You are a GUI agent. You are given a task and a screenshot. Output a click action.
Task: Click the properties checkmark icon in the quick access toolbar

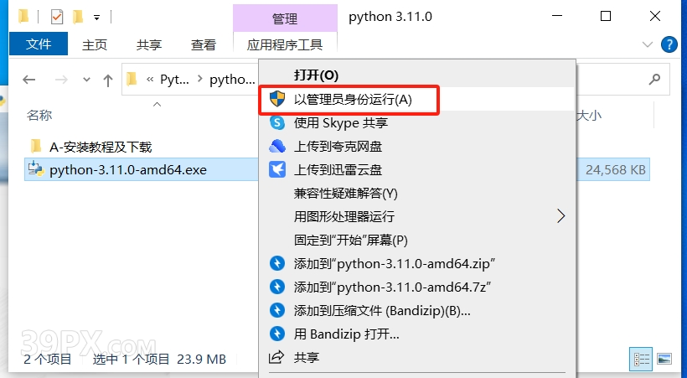pyautogui.click(x=57, y=17)
